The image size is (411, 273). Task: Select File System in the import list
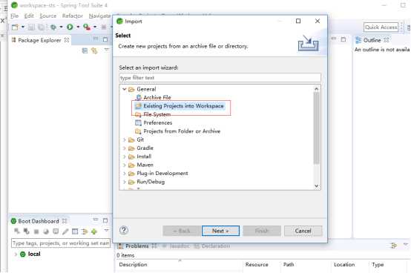pyautogui.click(x=157, y=114)
